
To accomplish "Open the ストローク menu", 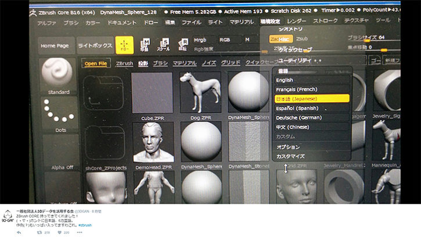I will pyautogui.click(x=325, y=20).
